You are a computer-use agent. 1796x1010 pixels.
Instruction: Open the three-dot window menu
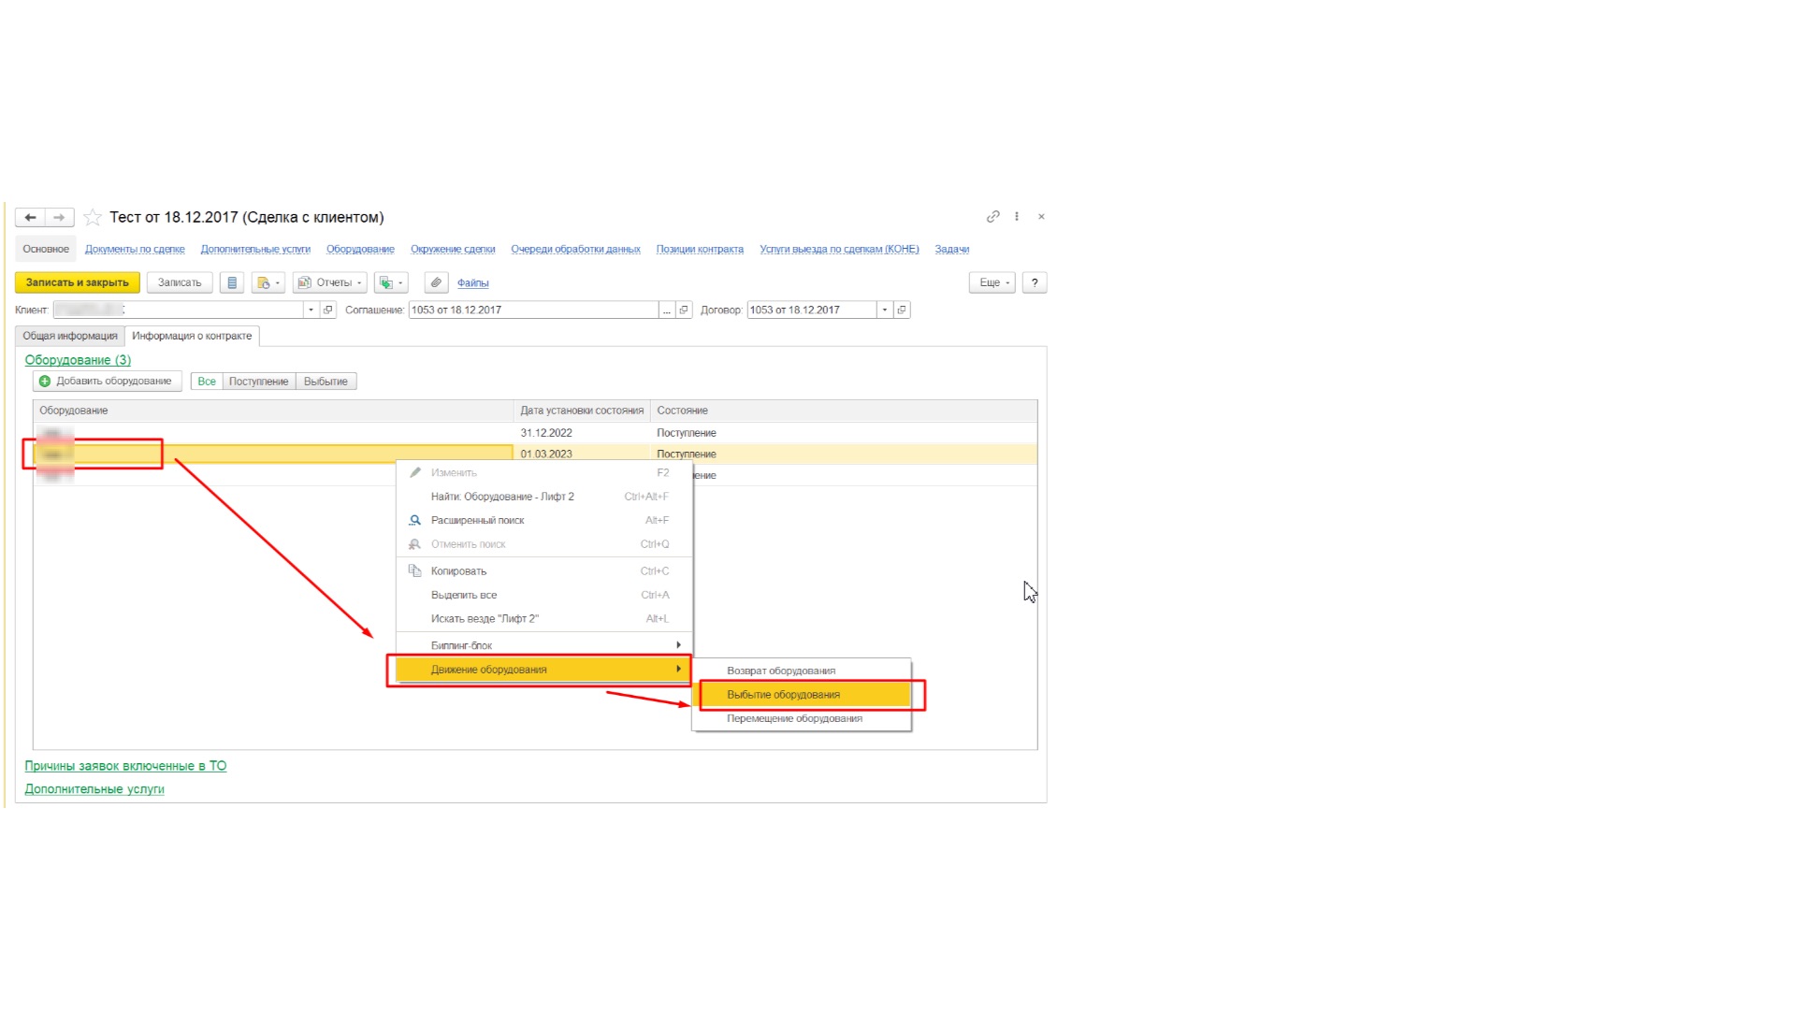pos(1017,217)
